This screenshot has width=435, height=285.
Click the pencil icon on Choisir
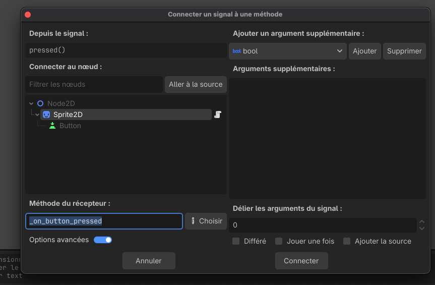193,221
